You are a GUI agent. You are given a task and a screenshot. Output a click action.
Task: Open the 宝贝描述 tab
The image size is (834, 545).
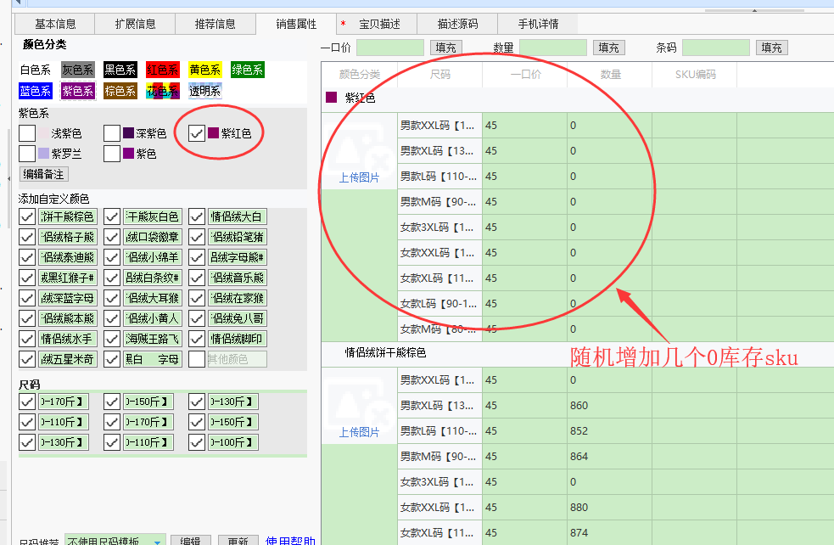click(379, 24)
